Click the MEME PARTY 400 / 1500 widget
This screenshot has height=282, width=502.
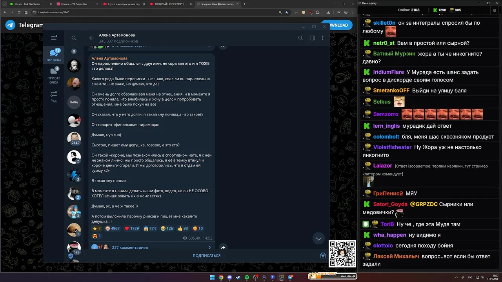coord(333,276)
